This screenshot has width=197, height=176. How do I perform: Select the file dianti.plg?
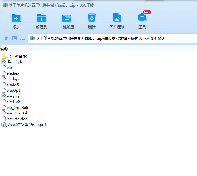[15, 62]
